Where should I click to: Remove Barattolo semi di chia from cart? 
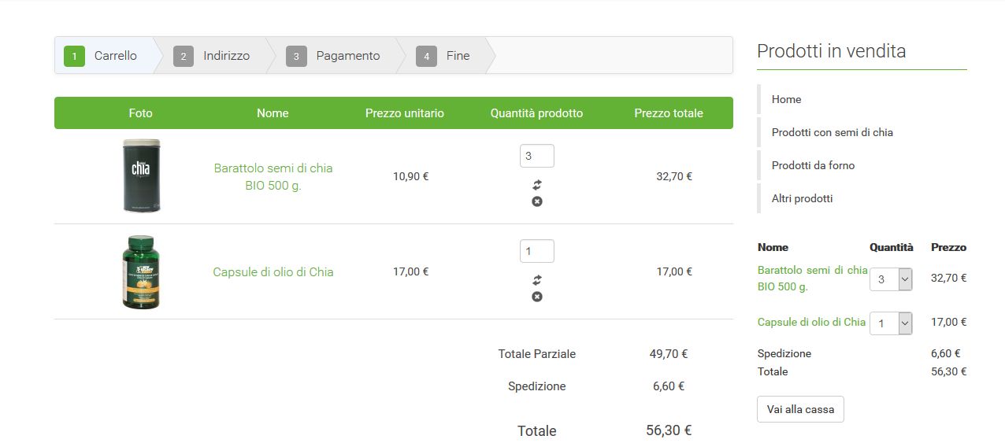537,201
